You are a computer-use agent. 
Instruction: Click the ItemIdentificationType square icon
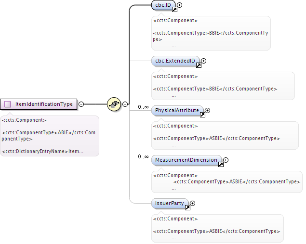[x=8, y=104]
